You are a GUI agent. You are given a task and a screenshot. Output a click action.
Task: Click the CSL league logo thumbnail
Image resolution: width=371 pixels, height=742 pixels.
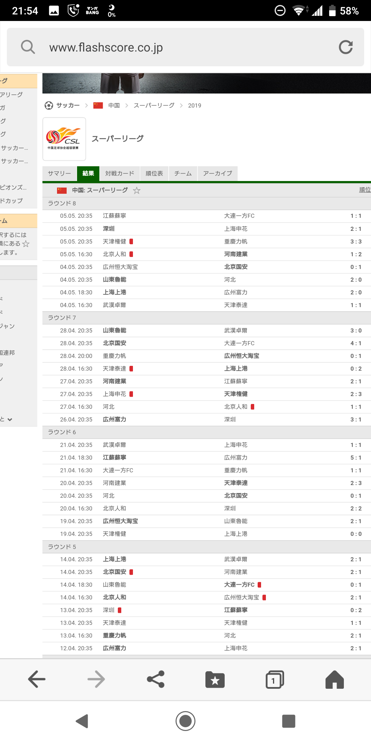pos(64,139)
